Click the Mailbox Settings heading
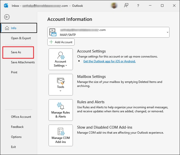Image resolution: width=180 pixels, height=155 pixels. click(91, 77)
